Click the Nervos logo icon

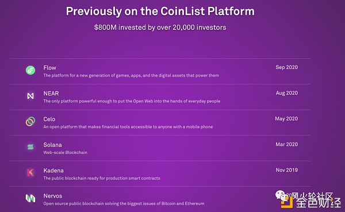pyautogui.click(x=30, y=198)
